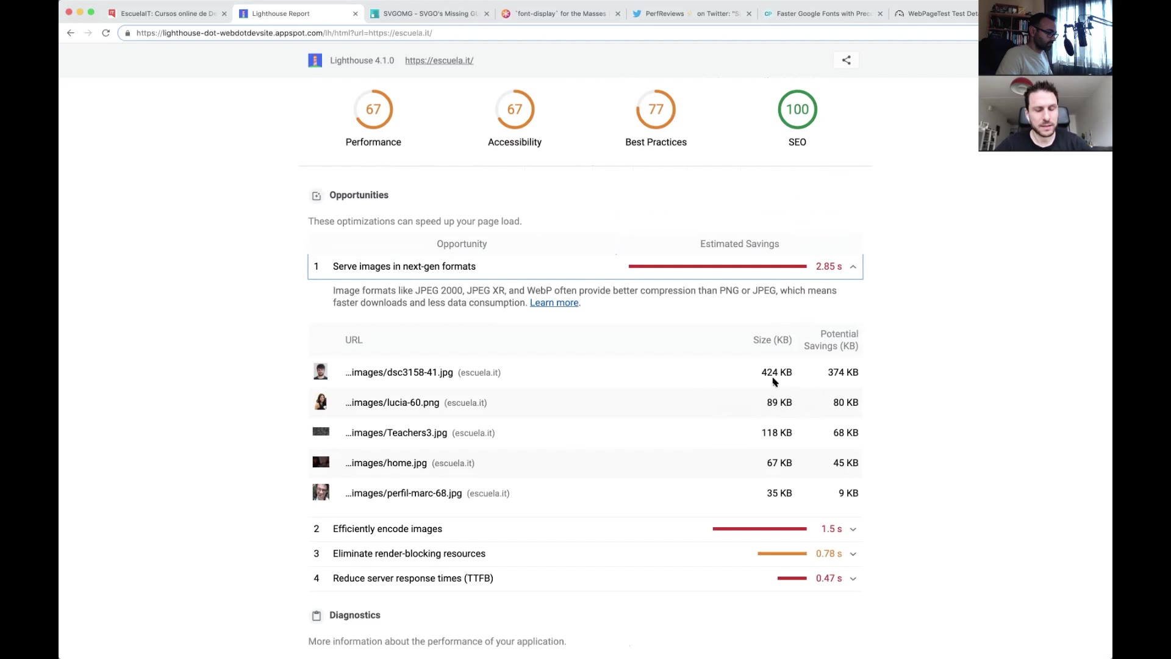The image size is (1171, 659).
Task: Click the browser forward arrow
Action: coord(88,33)
